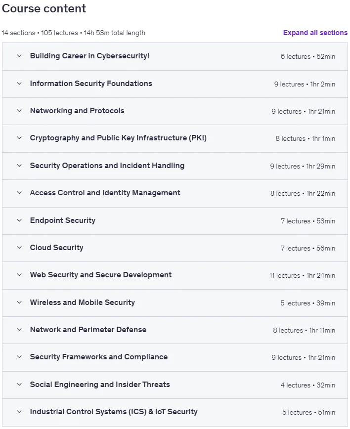
Task: Click chevron next to Information Security Foundations
Action: tap(19, 84)
